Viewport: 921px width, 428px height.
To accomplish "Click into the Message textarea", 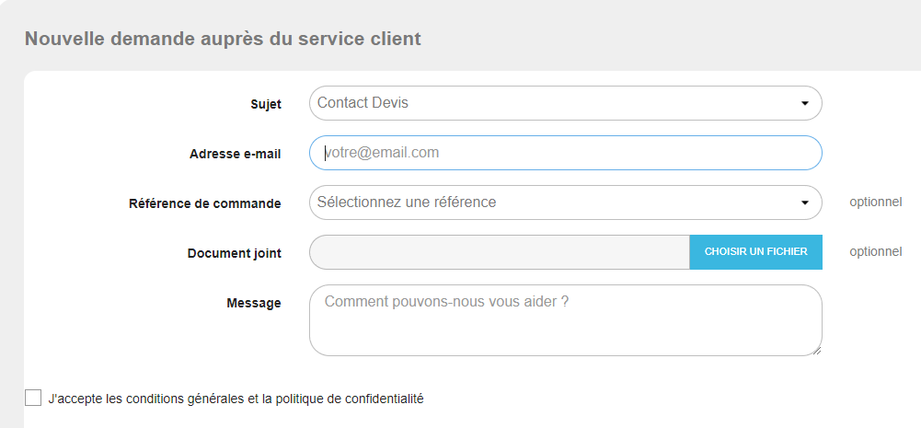I will pyautogui.click(x=565, y=319).
